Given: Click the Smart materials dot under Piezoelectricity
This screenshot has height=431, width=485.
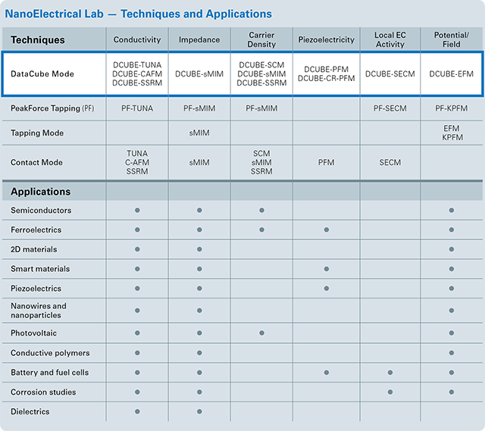Looking at the screenshot, I should (326, 269).
